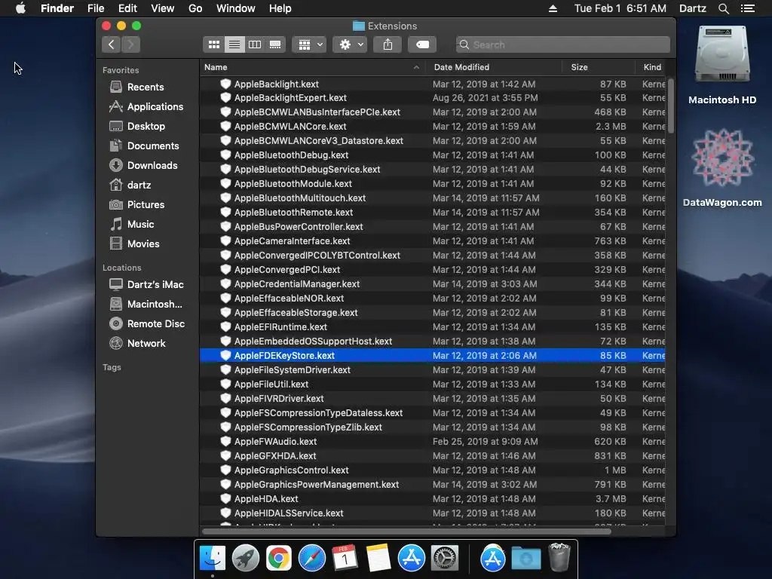Select the AppleFDEKeyStore.kext row
This screenshot has width=772, height=579.
[432, 356]
